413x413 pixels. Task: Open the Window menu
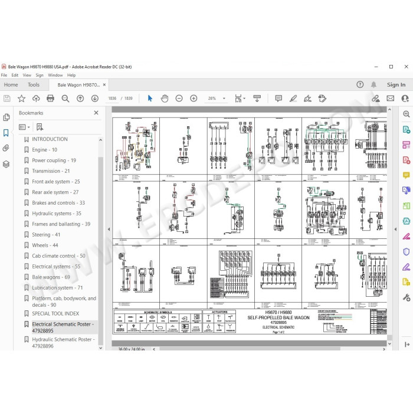[55, 75]
